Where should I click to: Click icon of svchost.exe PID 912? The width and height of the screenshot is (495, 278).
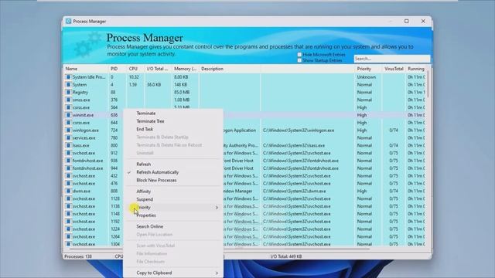pos(68,153)
